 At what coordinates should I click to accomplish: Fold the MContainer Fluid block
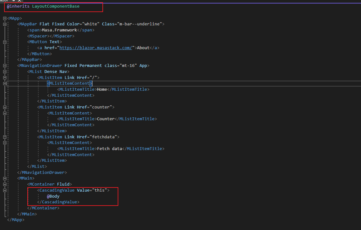[x=5, y=184]
